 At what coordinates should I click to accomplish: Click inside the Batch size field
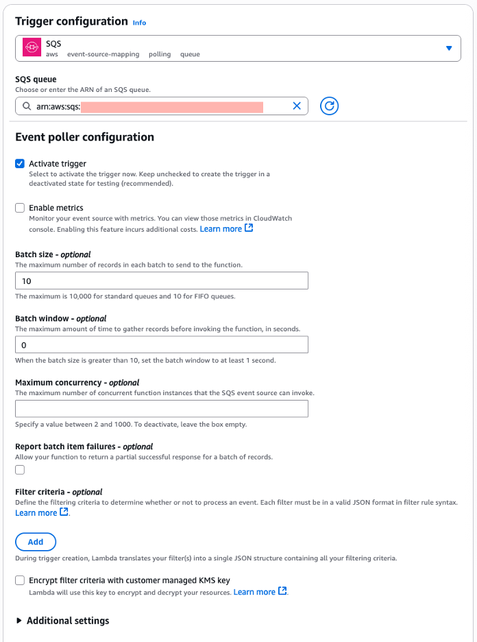coord(161,280)
